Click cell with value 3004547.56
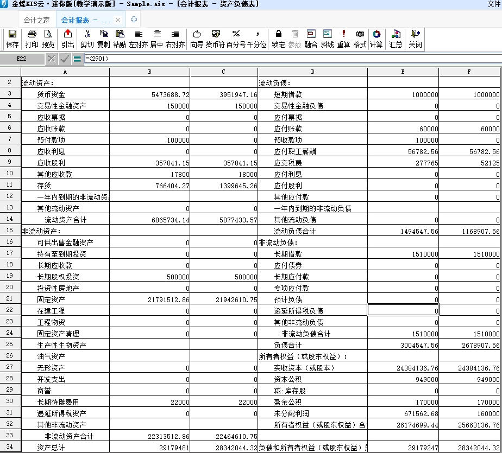 click(403, 345)
